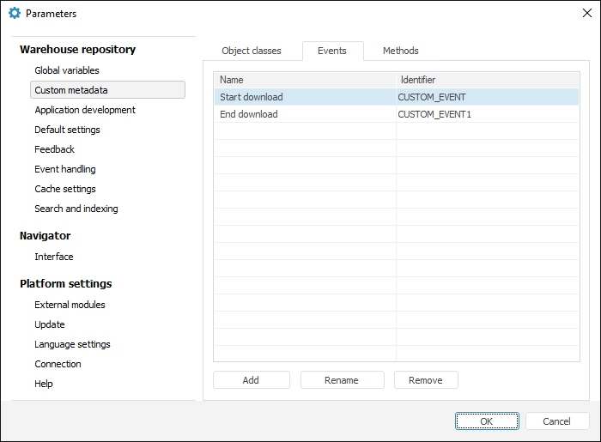Switch to the Object classes tab
601x442 pixels.
tap(251, 51)
